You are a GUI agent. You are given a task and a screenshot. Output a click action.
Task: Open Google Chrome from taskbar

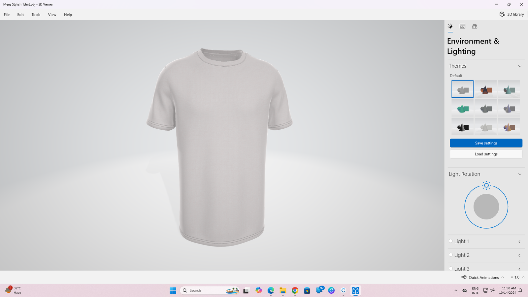[295, 290]
